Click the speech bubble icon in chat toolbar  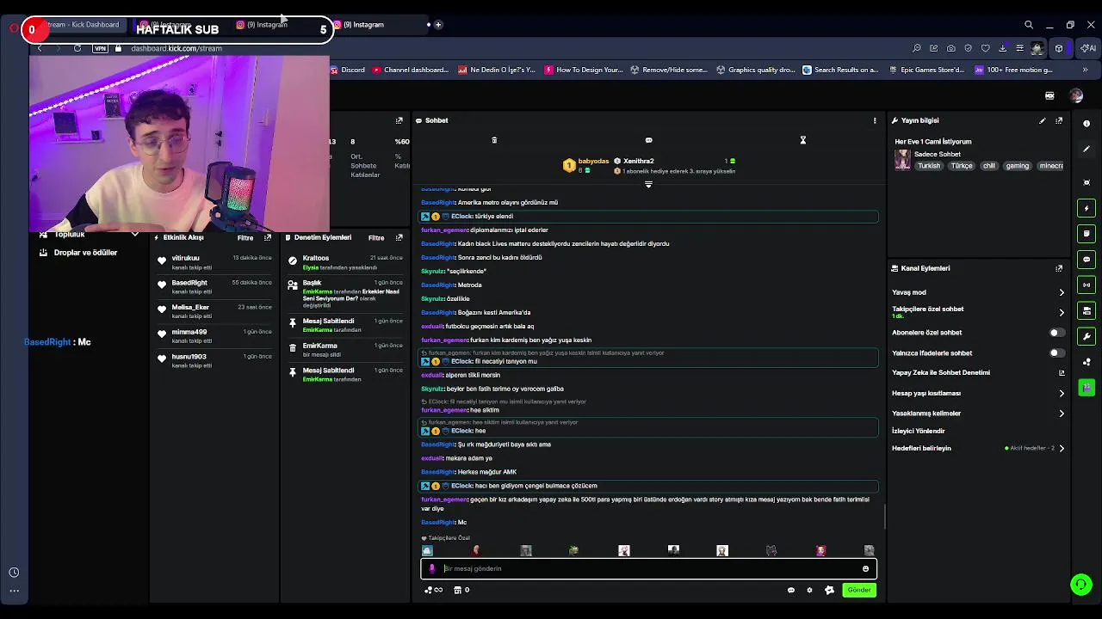(648, 140)
